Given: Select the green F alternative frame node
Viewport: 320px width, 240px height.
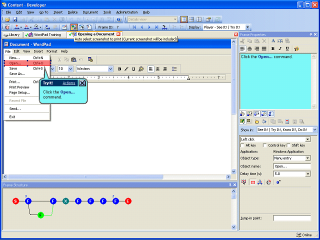Looking at the screenshot, I should pos(41,215).
